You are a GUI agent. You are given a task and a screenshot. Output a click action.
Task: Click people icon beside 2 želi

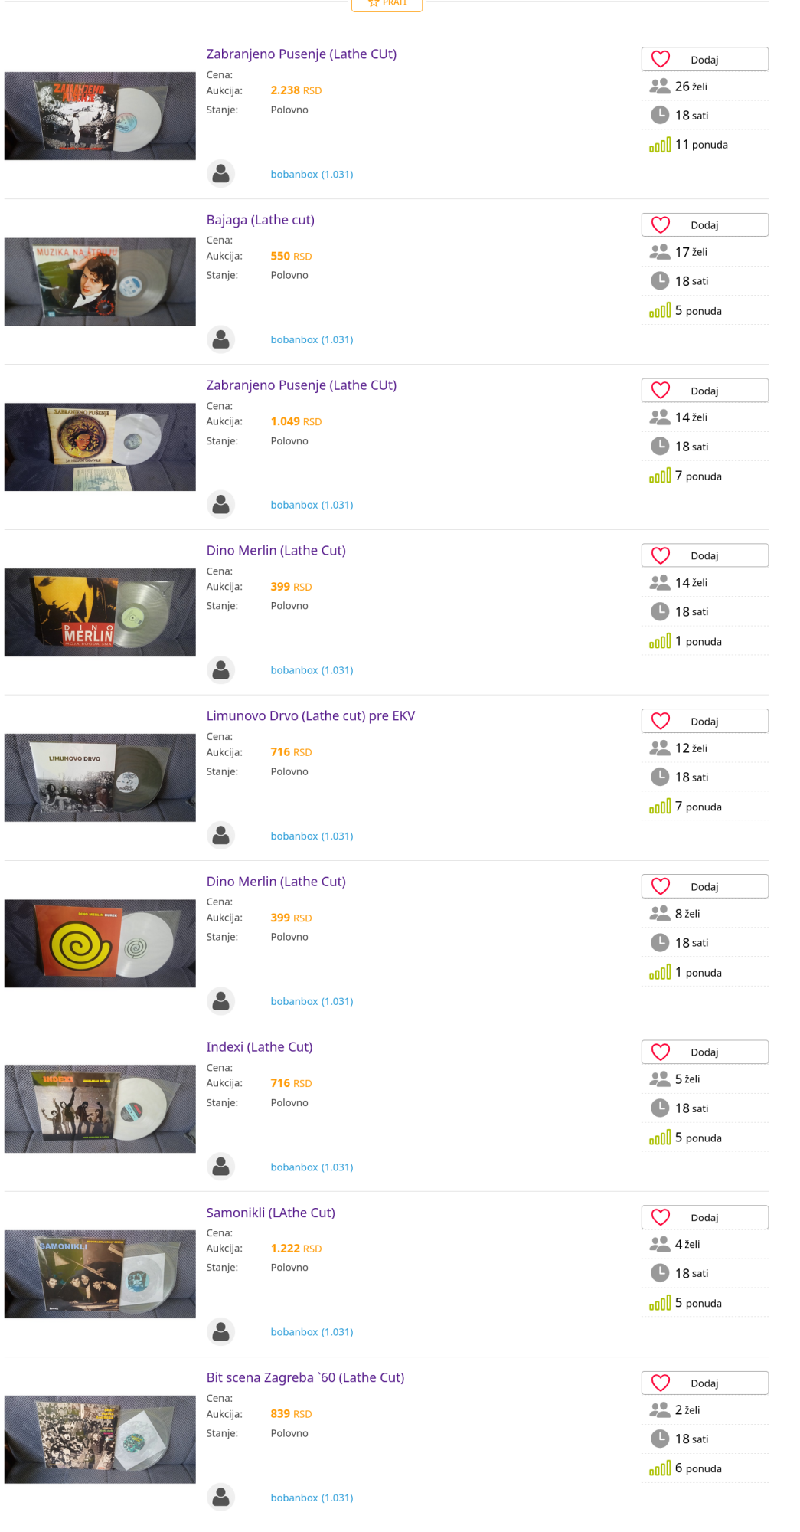coord(660,1409)
